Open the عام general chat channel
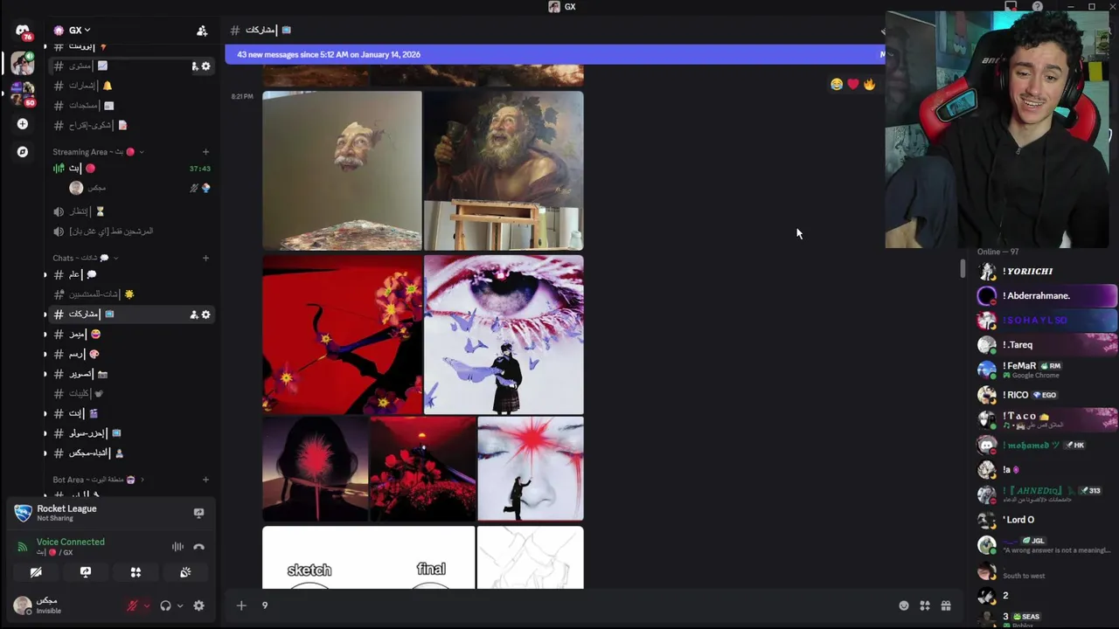This screenshot has width=1119, height=629. pyautogui.click(x=131, y=274)
